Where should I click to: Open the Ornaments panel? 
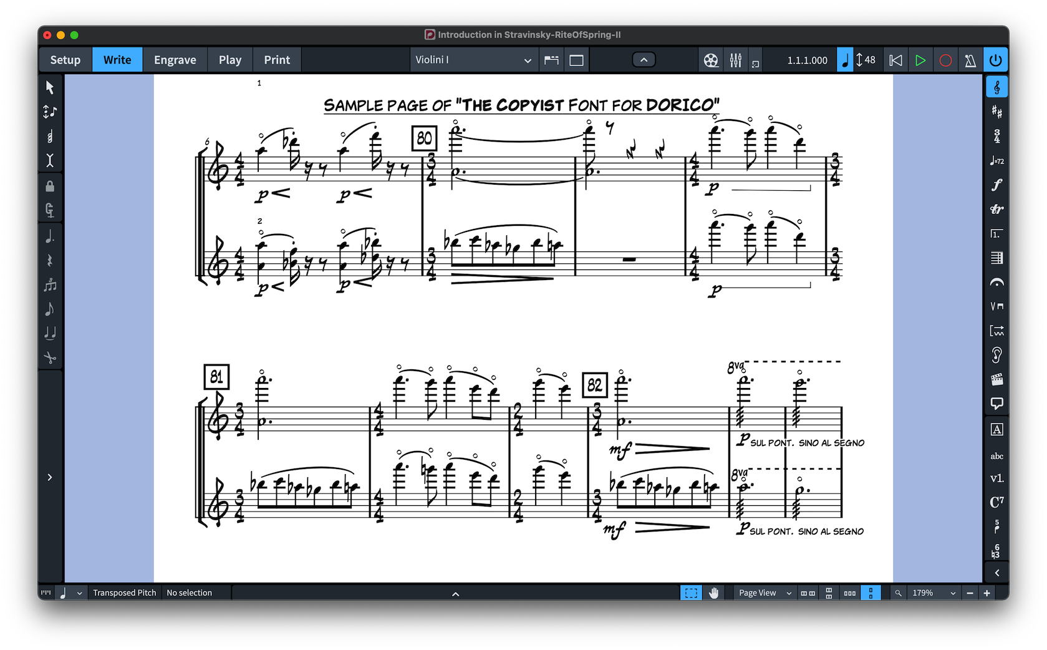996,209
